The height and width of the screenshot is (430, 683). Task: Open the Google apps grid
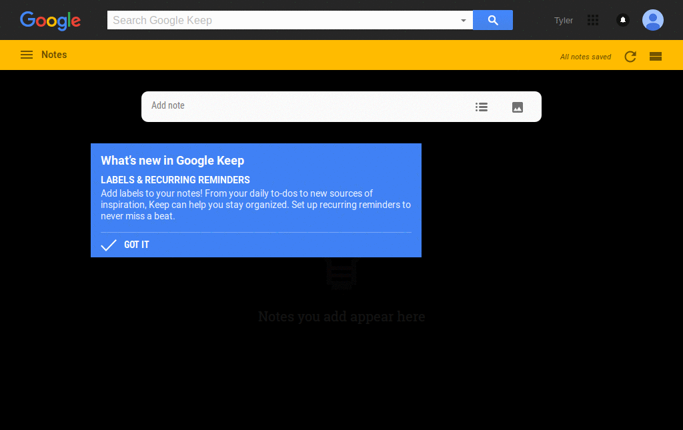coord(593,20)
